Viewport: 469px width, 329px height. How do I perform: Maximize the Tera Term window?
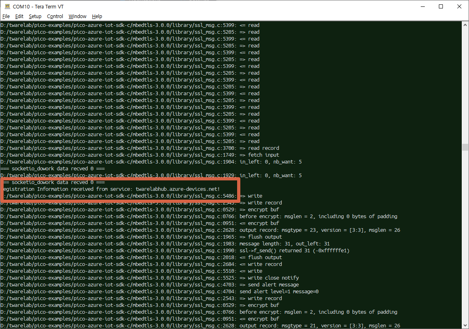441,6
